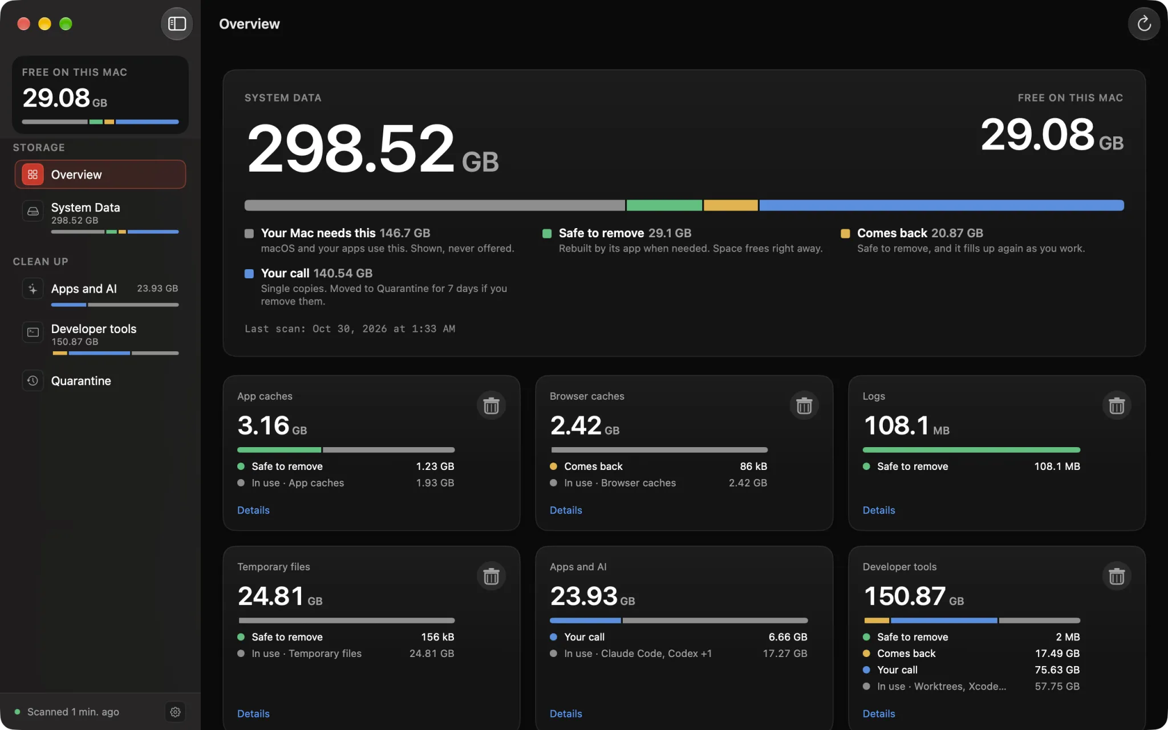1168x730 pixels.
Task: Click the 'Safe to remove 29.1 GB' legend label
Action: (625, 233)
